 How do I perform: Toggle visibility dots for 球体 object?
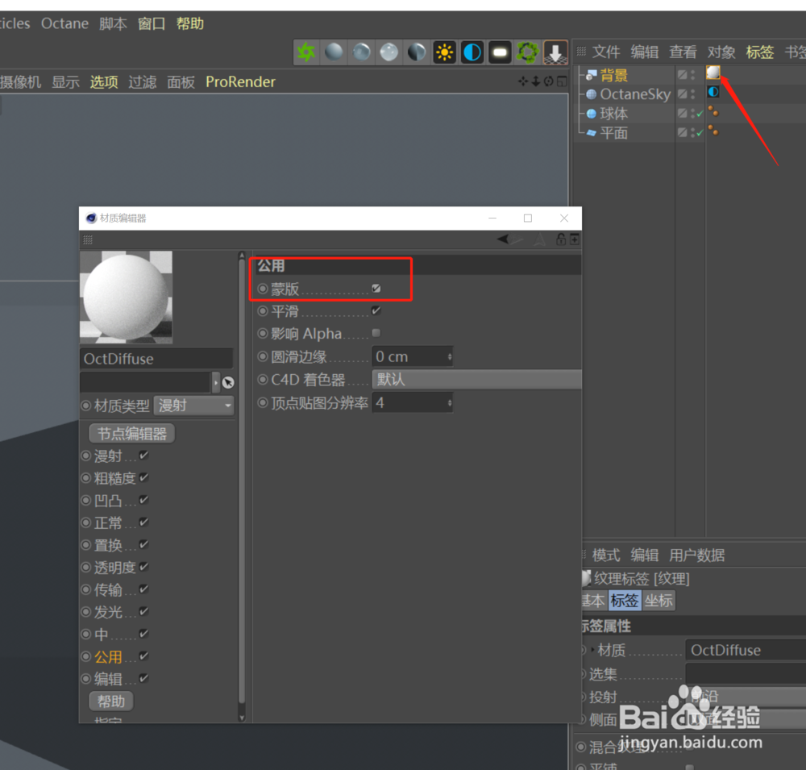tap(693, 113)
